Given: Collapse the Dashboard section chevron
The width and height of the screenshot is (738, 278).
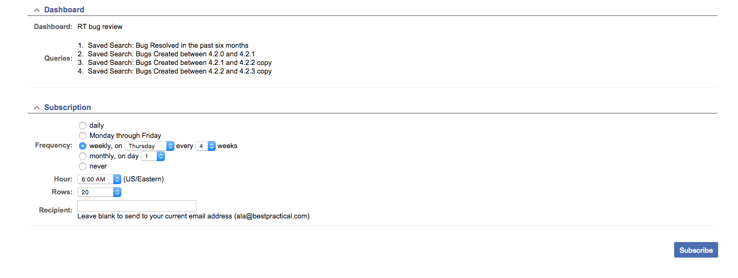Looking at the screenshot, I should pyautogui.click(x=36, y=10).
